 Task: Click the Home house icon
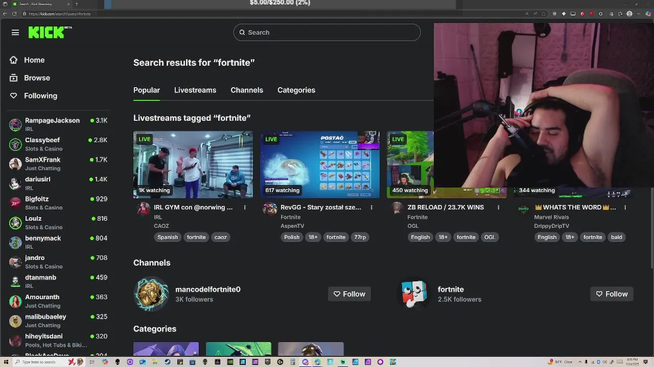14,60
